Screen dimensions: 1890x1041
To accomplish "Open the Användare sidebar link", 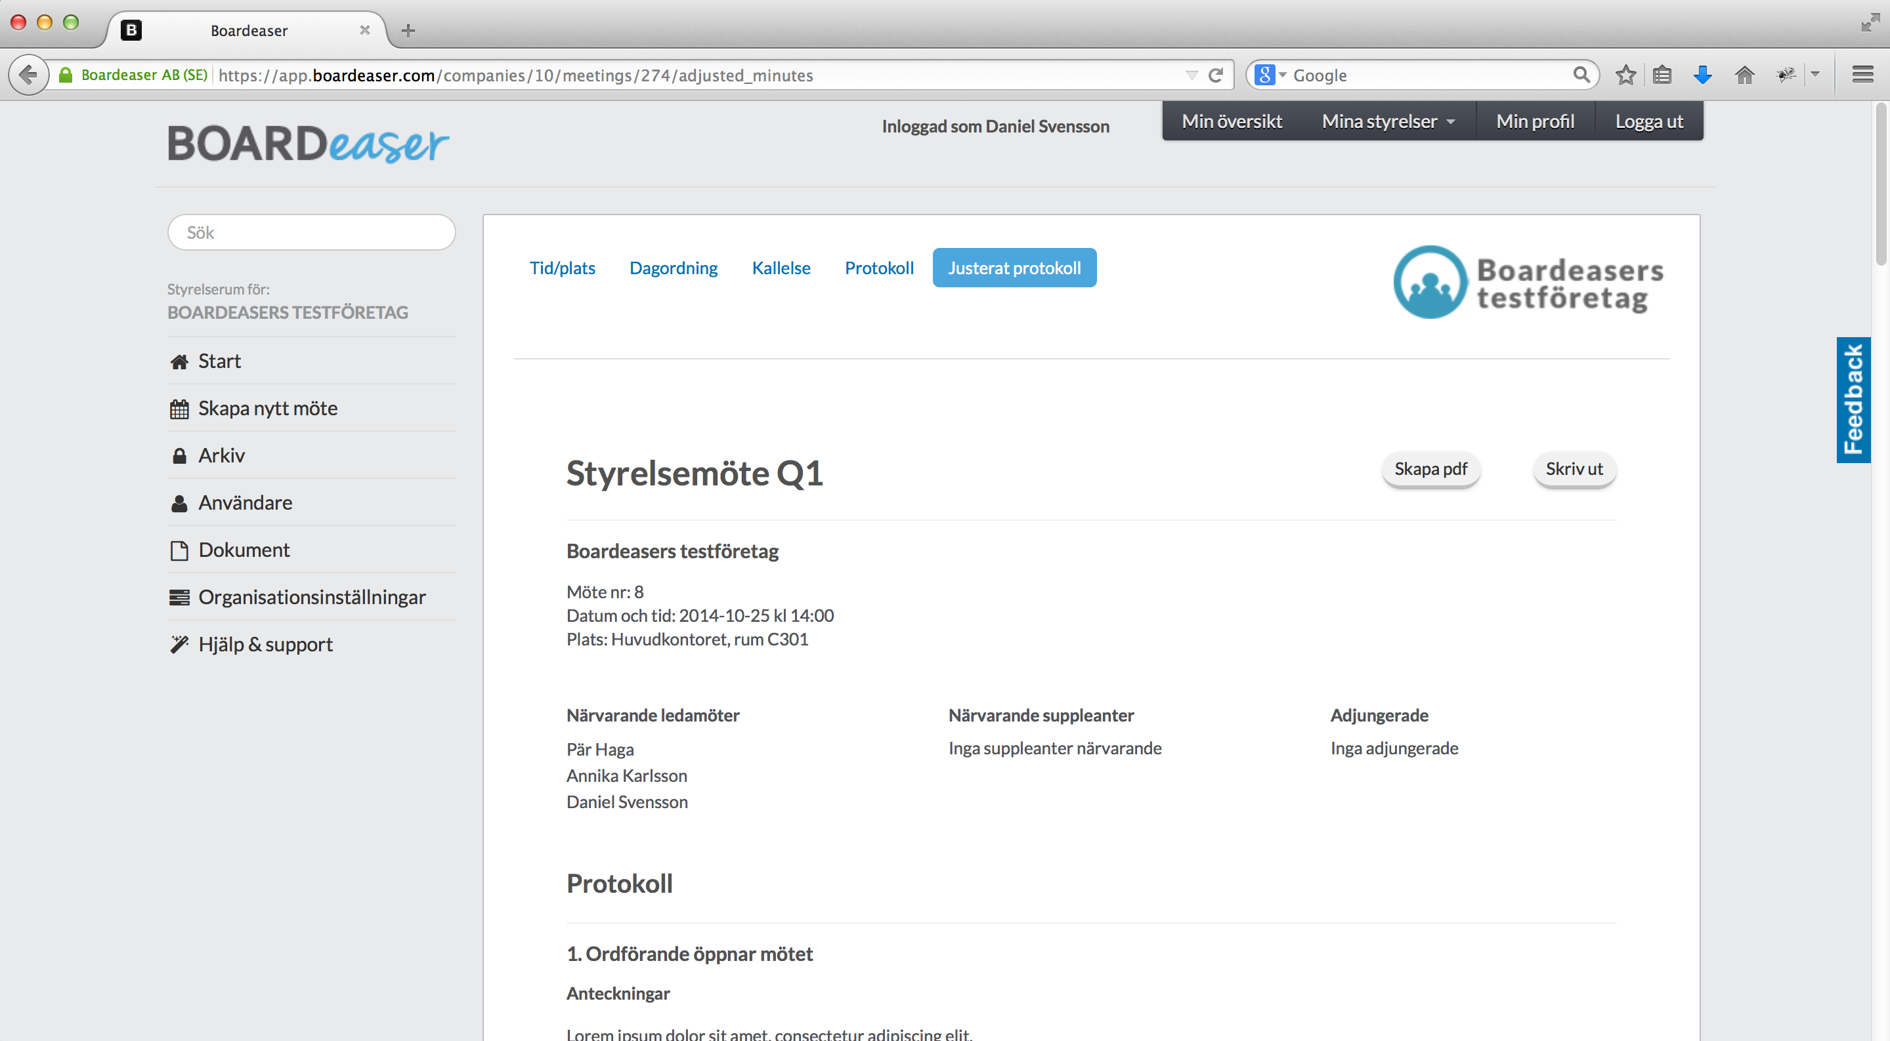I will (x=245, y=503).
